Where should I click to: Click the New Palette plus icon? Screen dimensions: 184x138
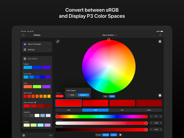(x=25, y=59)
